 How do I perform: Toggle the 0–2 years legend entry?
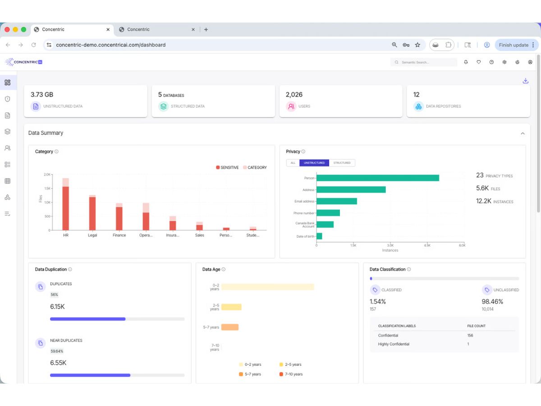tap(250, 364)
